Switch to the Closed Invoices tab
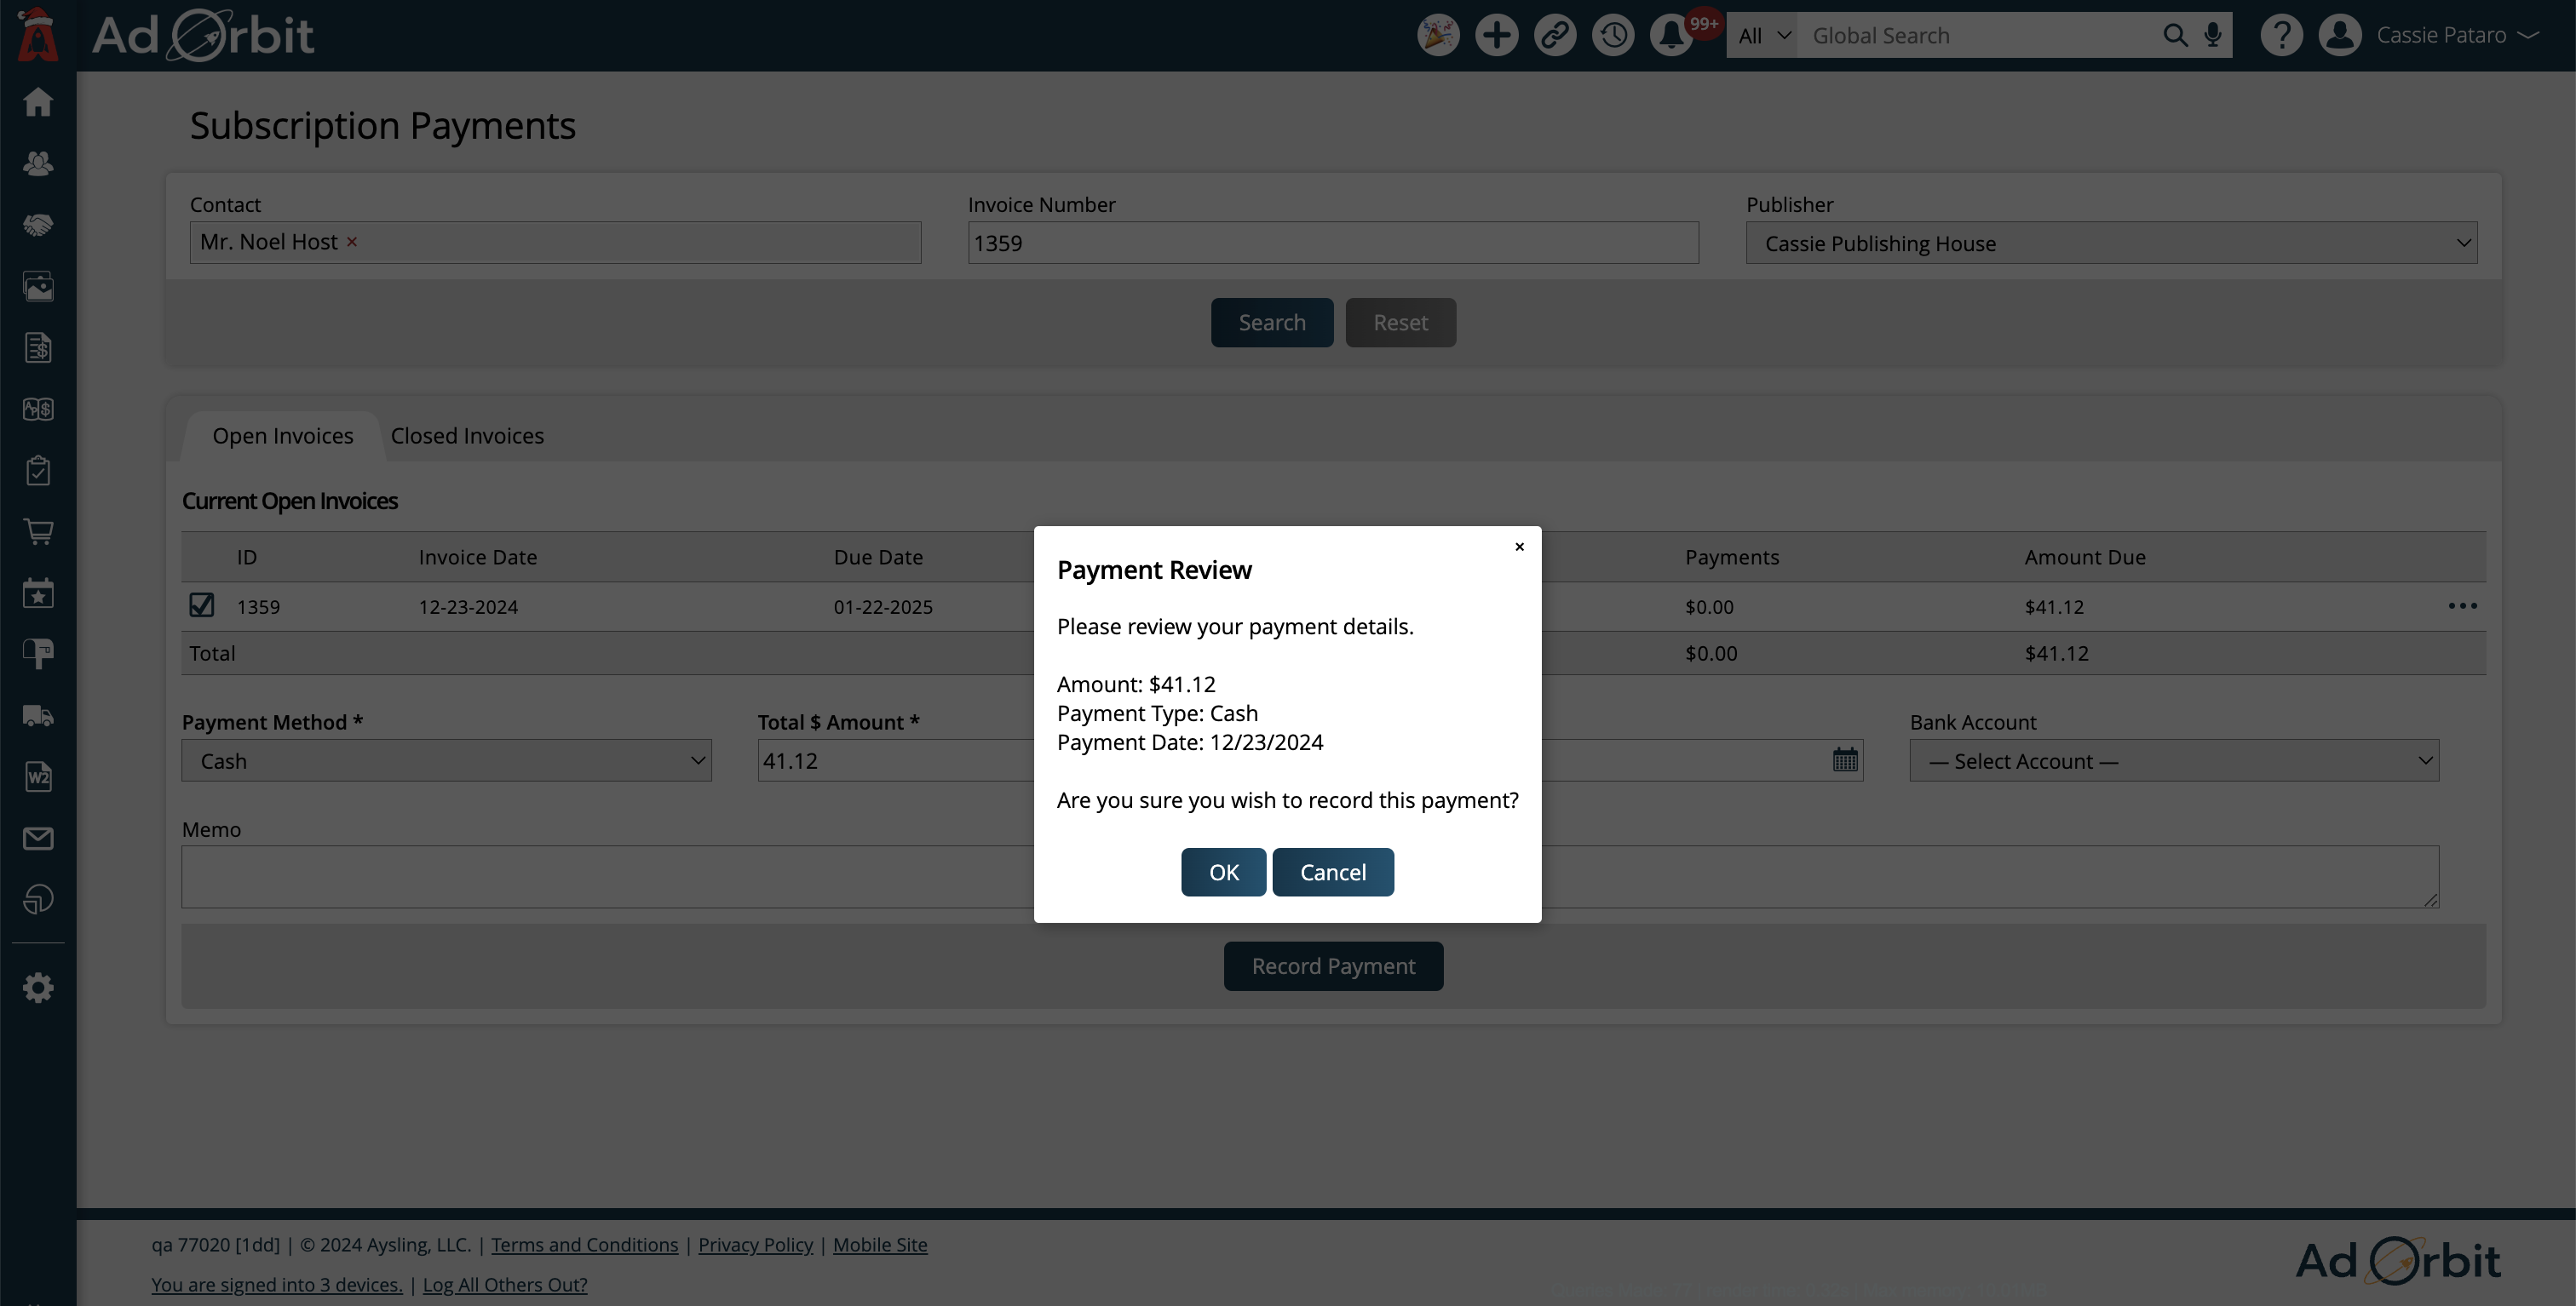The height and width of the screenshot is (1306, 2576). (x=467, y=436)
